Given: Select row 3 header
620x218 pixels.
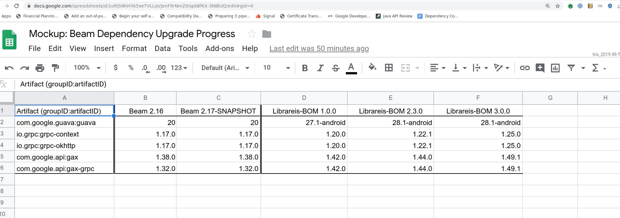Looking at the screenshot, I should pyautogui.click(x=7, y=134).
